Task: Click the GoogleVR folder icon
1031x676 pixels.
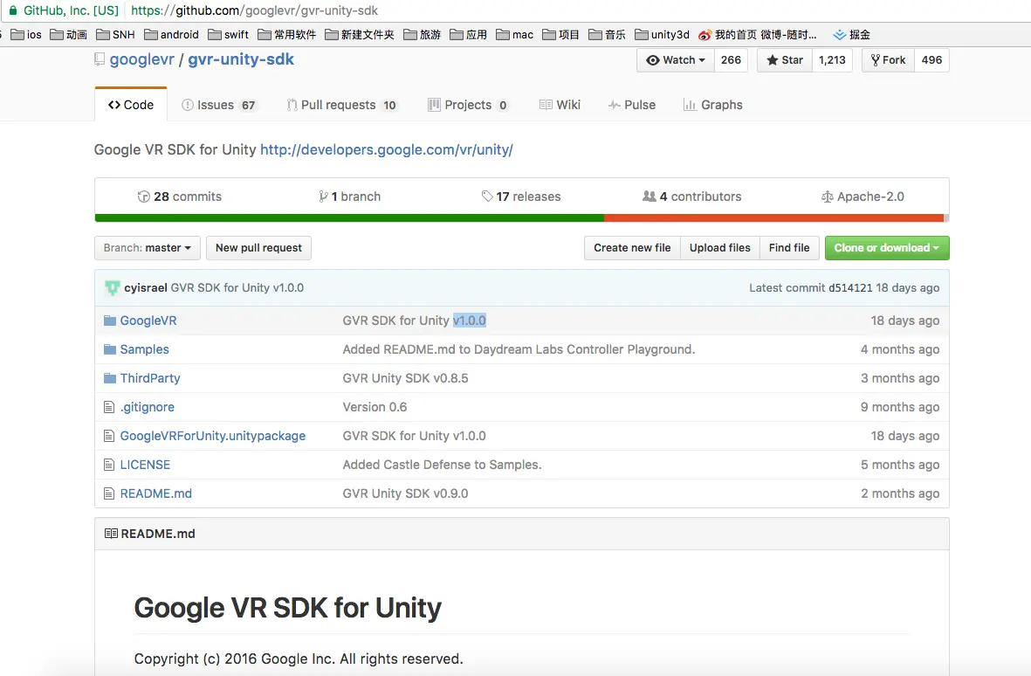Action: tap(110, 321)
